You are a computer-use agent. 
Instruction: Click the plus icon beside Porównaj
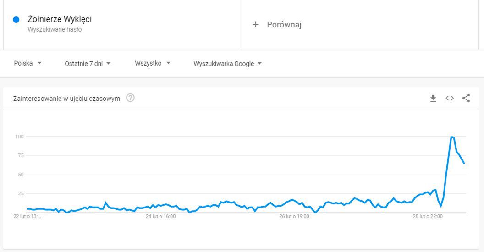coord(256,24)
